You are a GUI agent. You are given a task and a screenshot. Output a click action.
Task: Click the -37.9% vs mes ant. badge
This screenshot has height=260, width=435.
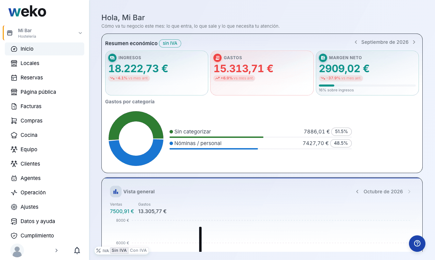pos(341,78)
